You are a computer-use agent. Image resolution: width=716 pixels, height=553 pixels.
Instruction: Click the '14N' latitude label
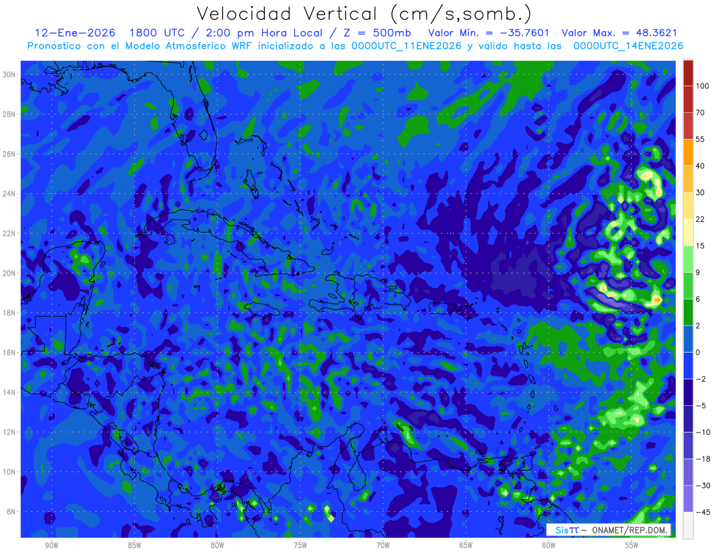[x=10, y=392]
